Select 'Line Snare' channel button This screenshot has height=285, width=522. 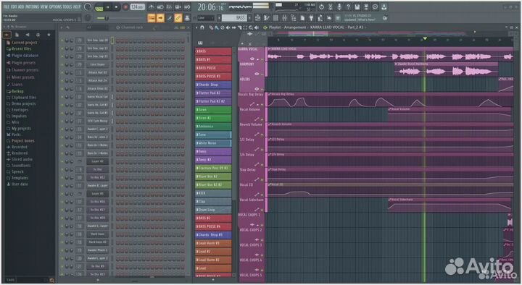click(x=98, y=64)
